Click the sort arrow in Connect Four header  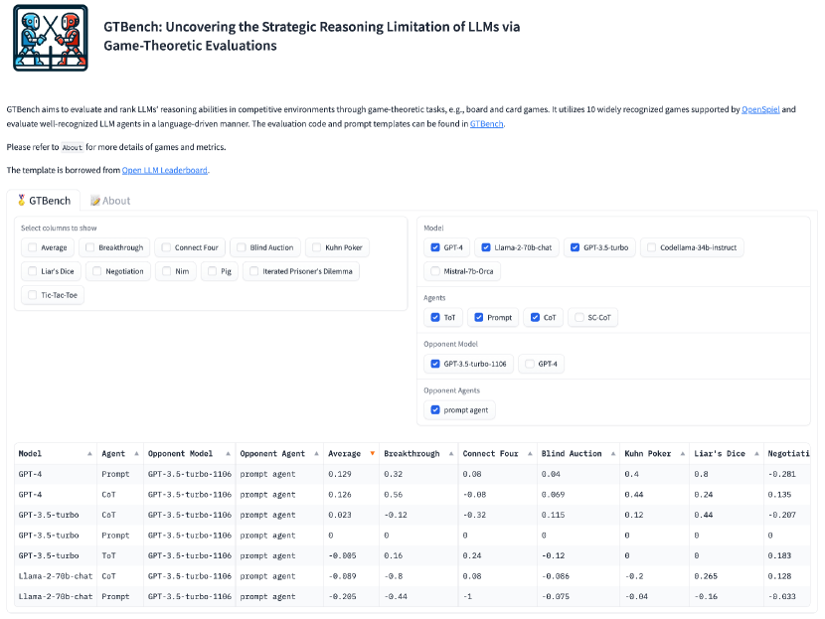(529, 454)
